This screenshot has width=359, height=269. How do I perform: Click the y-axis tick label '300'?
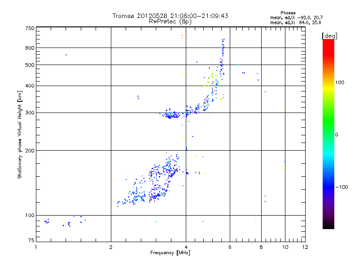[30, 113]
